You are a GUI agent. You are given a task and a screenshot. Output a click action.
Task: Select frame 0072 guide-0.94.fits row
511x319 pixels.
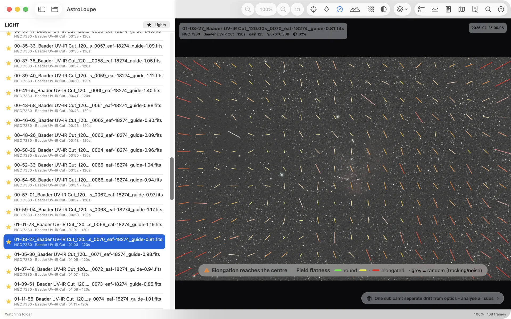pyautogui.click(x=84, y=271)
